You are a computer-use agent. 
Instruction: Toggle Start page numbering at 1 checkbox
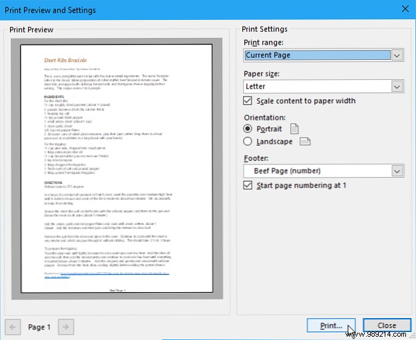click(248, 185)
